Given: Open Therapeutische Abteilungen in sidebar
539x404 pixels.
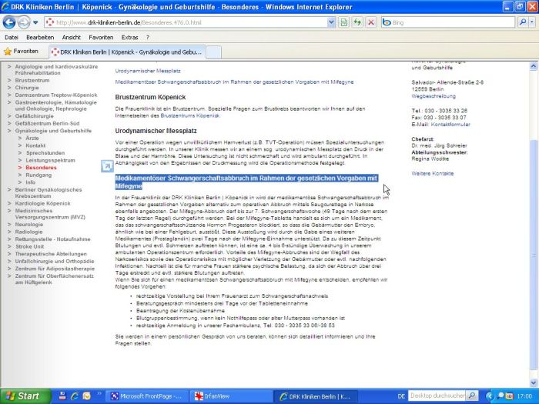Looking at the screenshot, I should coord(51,254).
